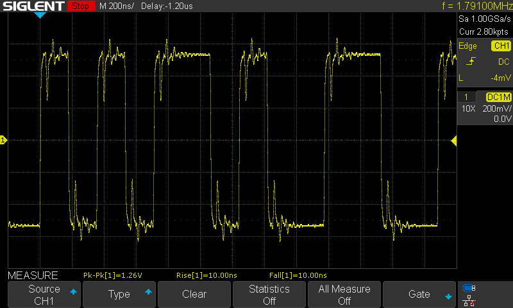Toggle All Measure Off softkey
513x308 pixels.
pos(344,295)
